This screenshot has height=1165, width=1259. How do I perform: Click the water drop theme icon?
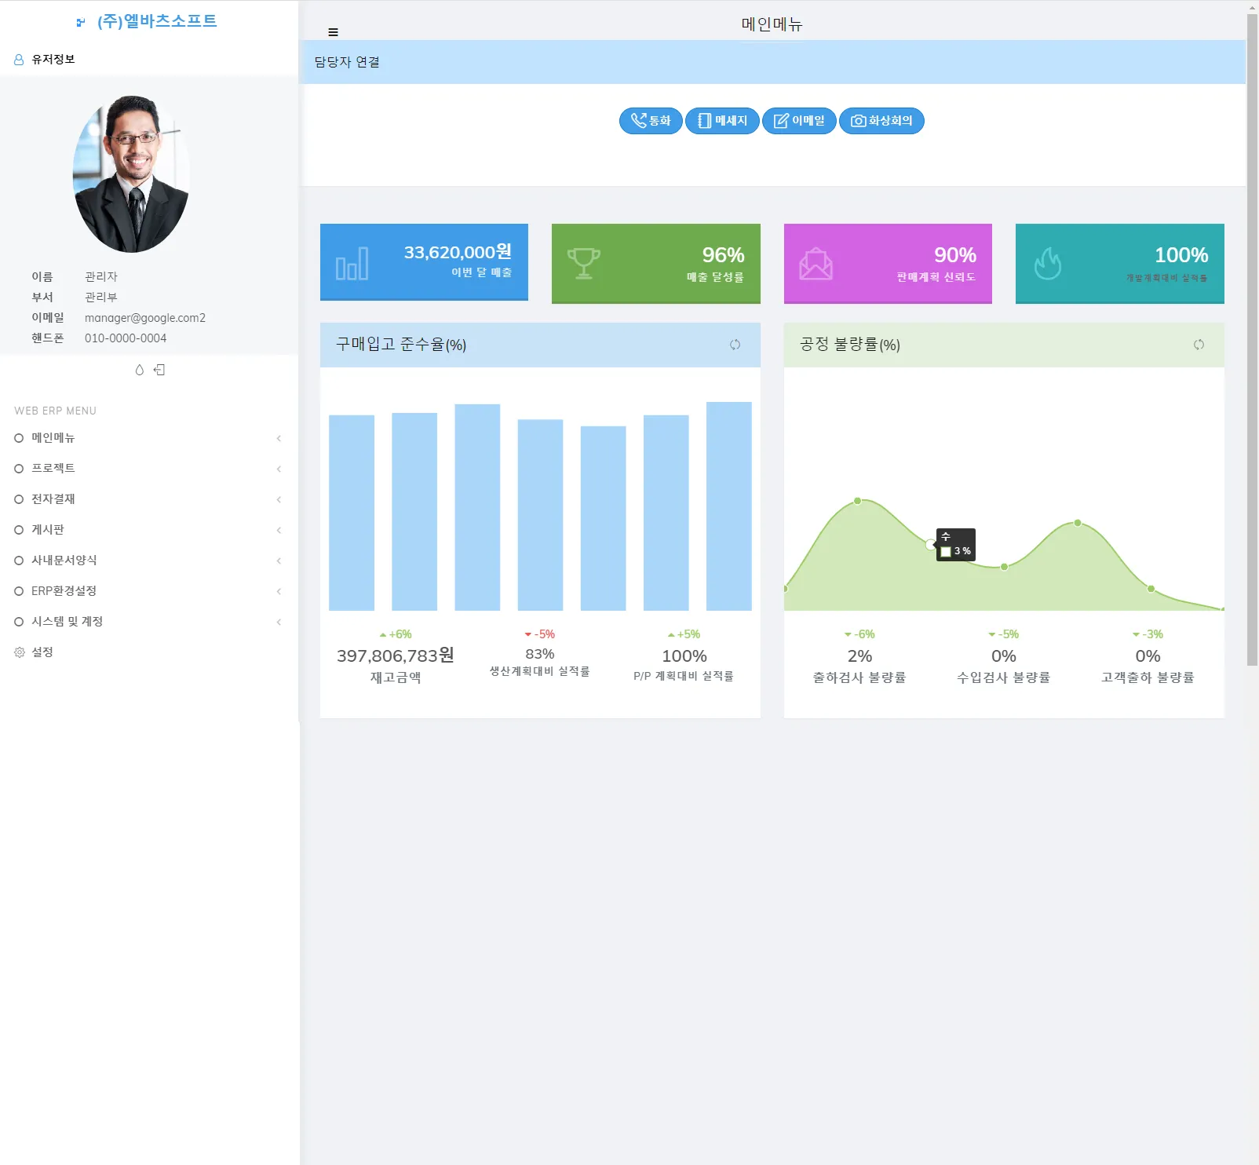(x=140, y=370)
